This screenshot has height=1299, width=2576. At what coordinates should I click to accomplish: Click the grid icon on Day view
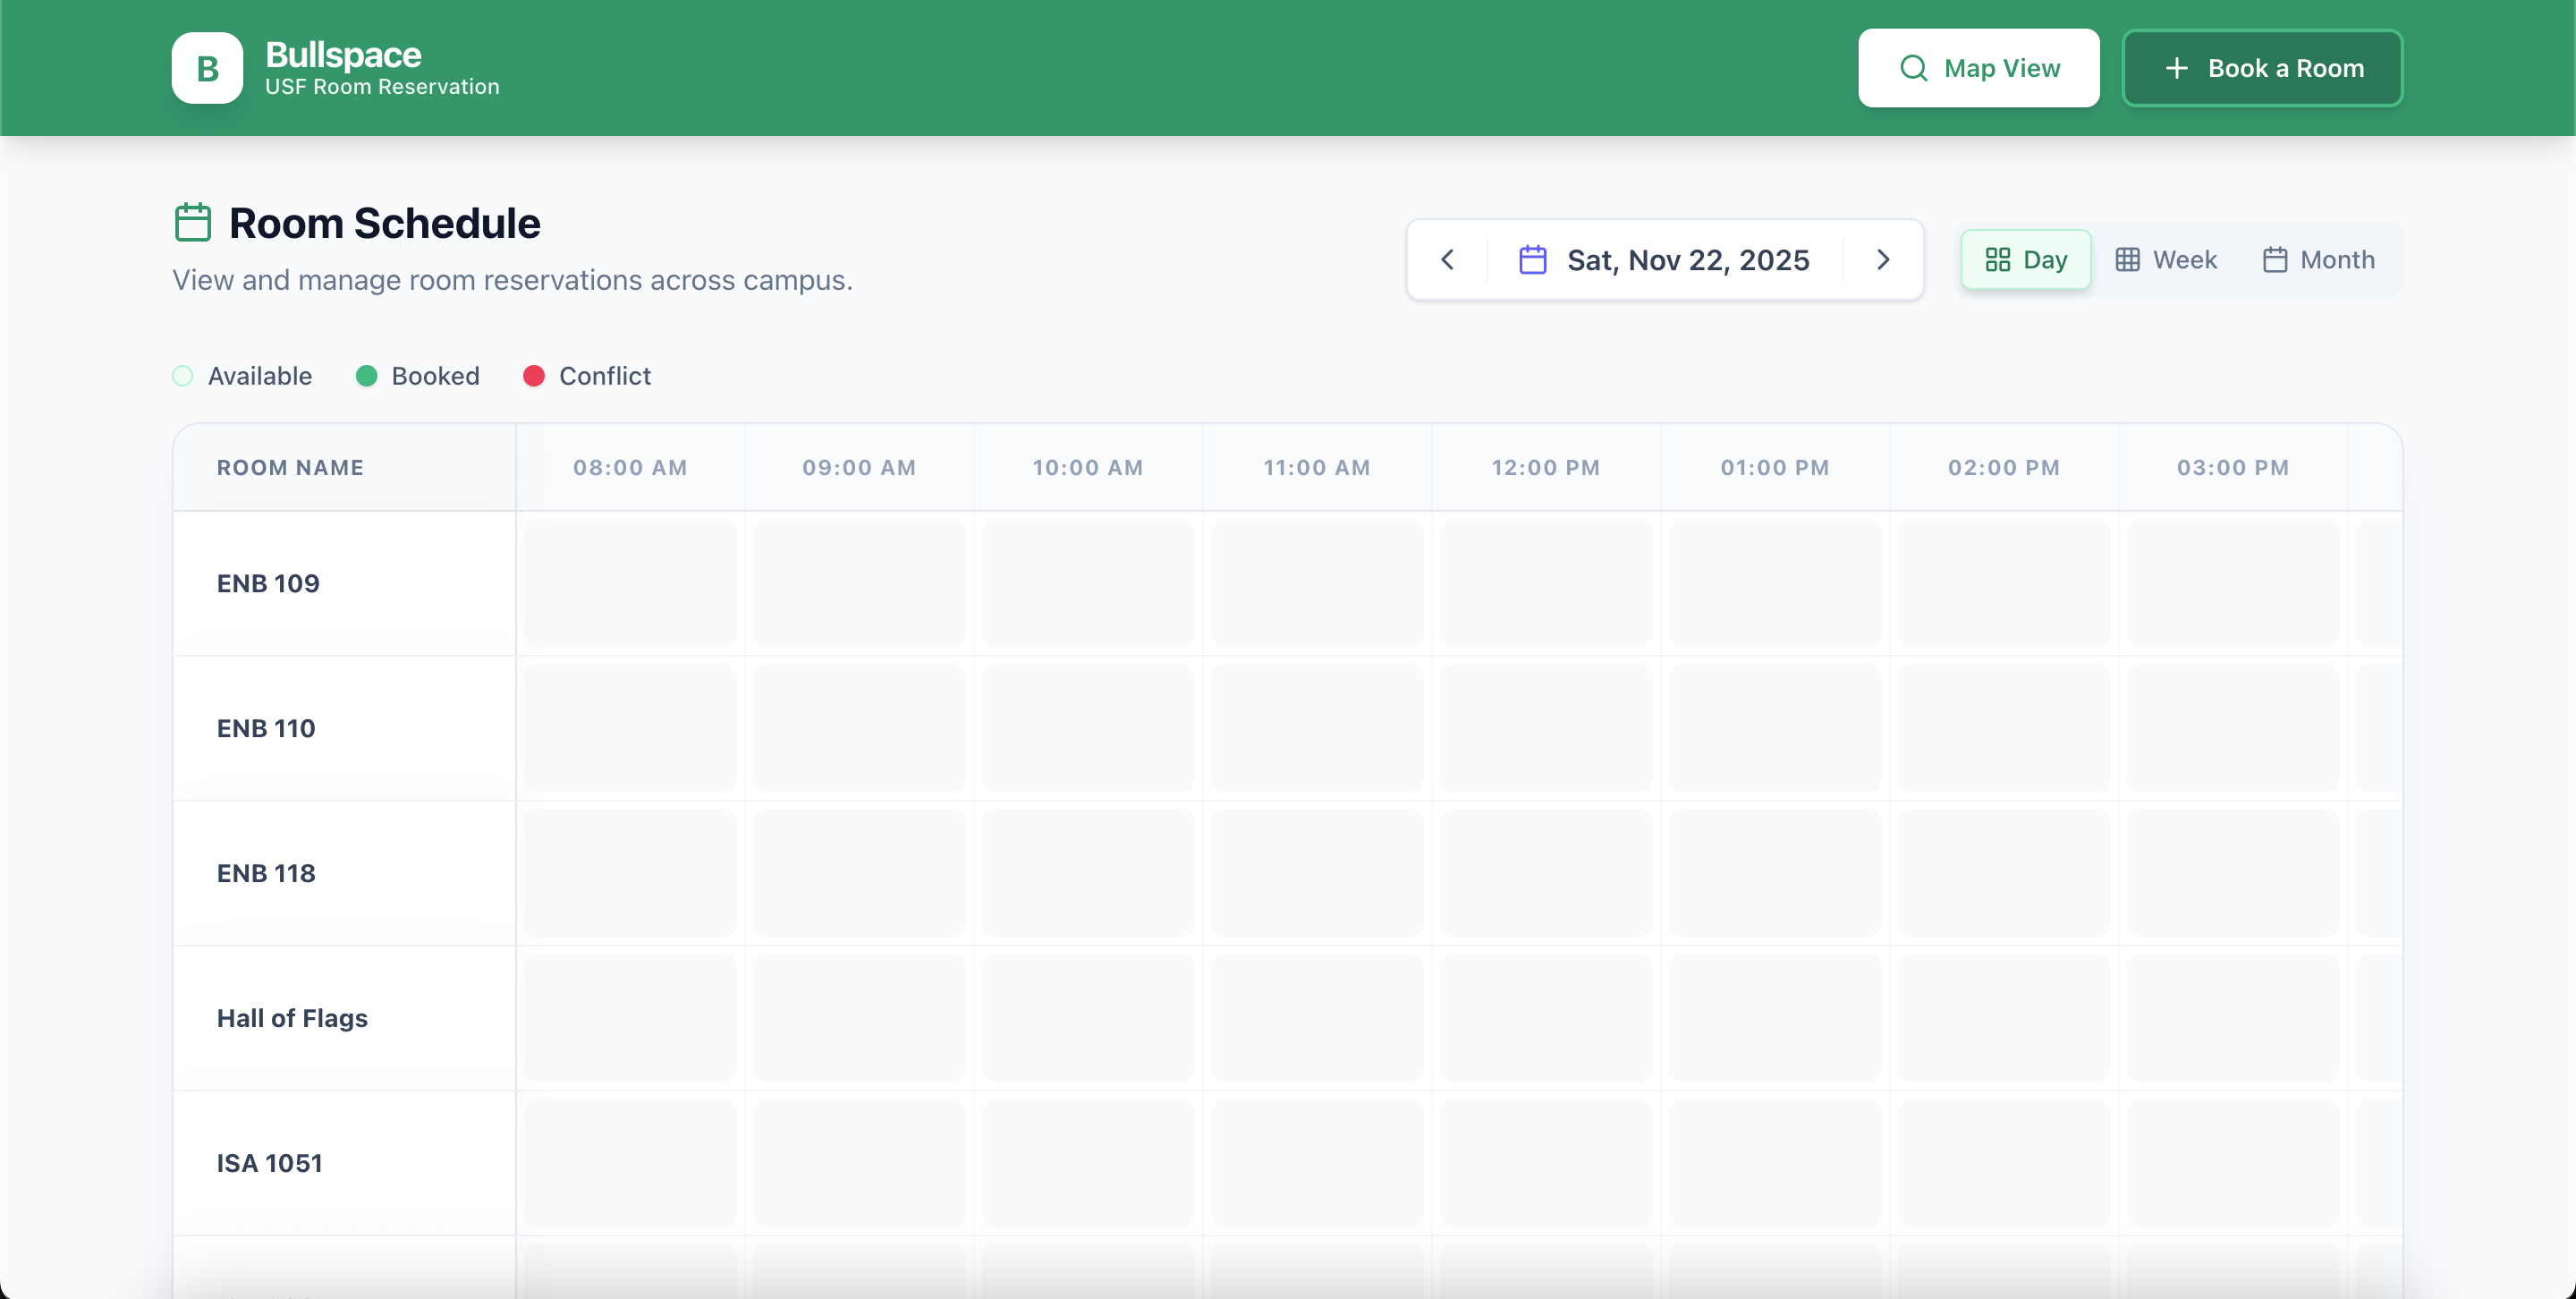click(x=1997, y=260)
